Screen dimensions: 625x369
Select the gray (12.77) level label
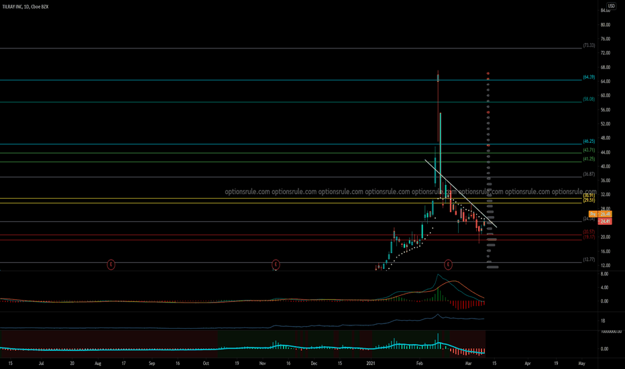589,260
